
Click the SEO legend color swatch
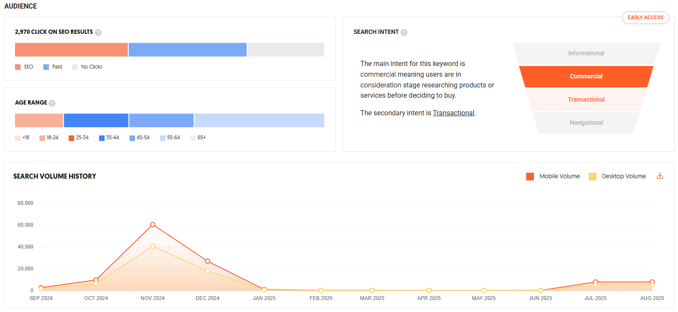point(18,67)
